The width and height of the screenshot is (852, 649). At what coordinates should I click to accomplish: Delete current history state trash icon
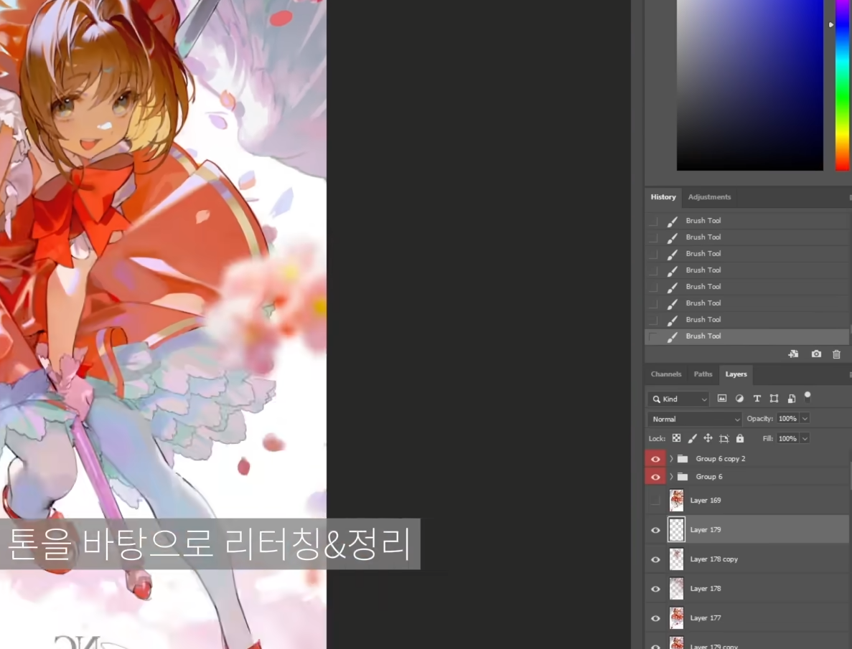[837, 354]
